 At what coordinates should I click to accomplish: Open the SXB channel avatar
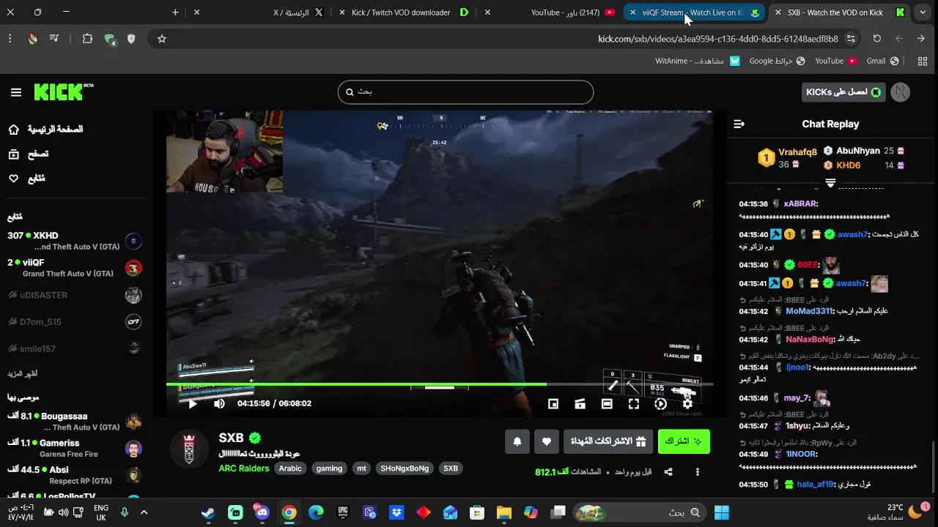click(x=189, y=449)
